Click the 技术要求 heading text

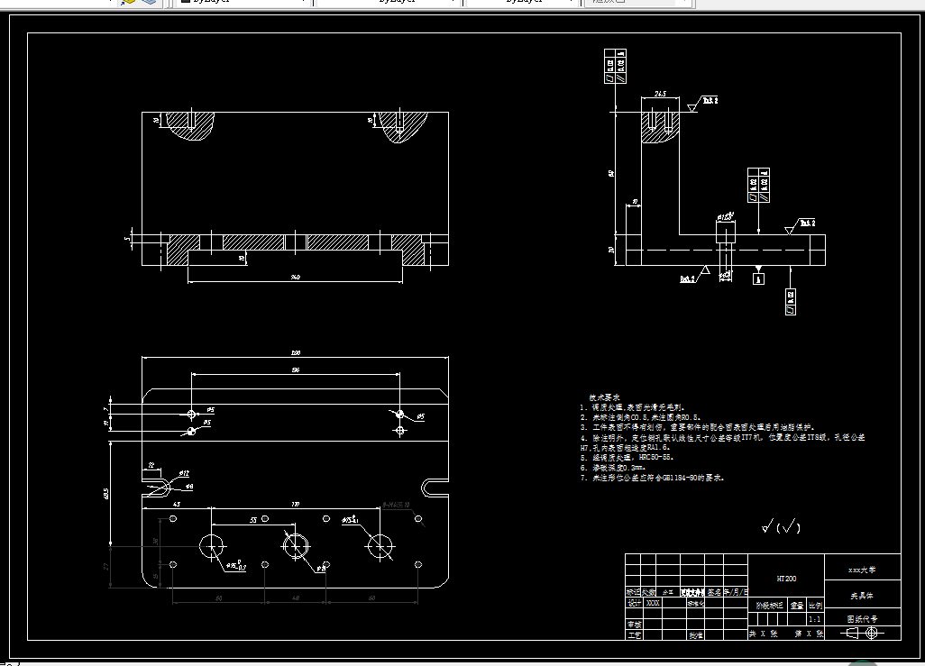point(605,397)
